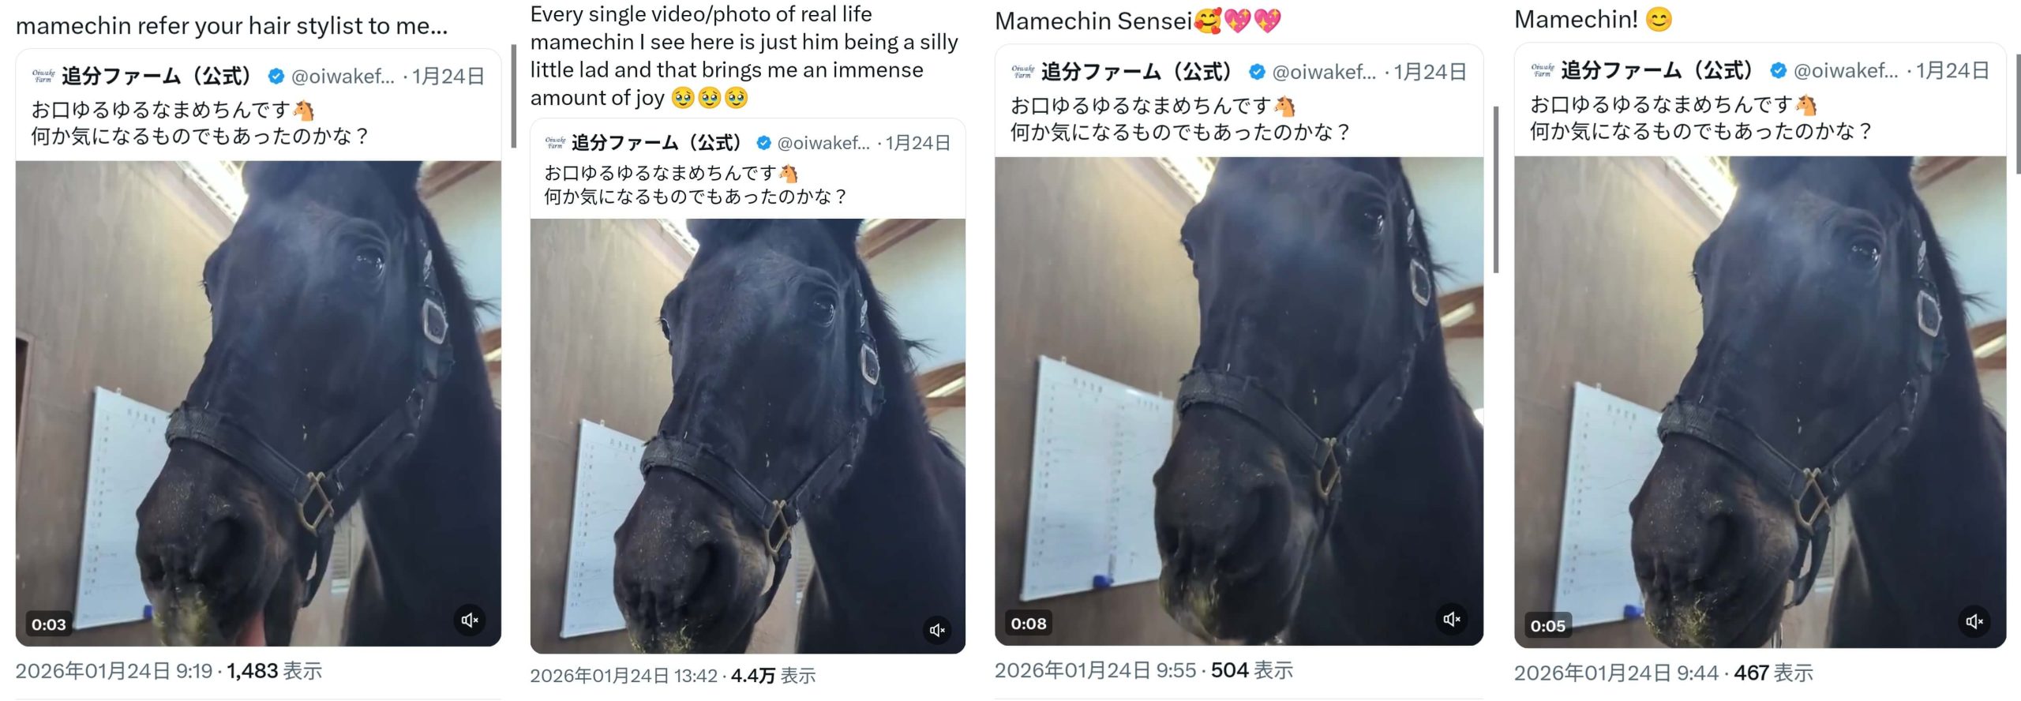Click Oiwake Farm avatar under Mamechin Sensei post

pos(1022,72)
